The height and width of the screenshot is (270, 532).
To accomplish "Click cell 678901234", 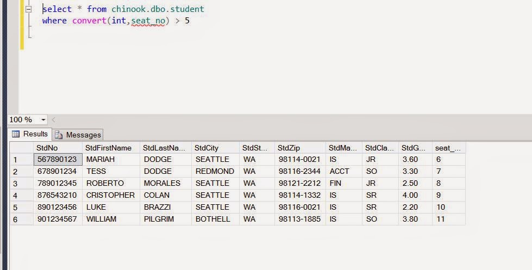I will click(58, 171).
